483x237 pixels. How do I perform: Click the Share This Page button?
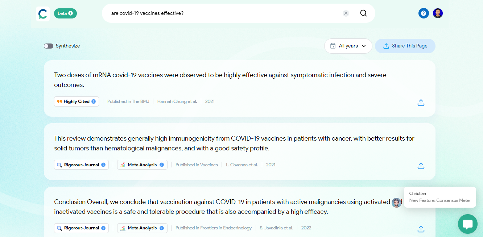tap(405, 46)
